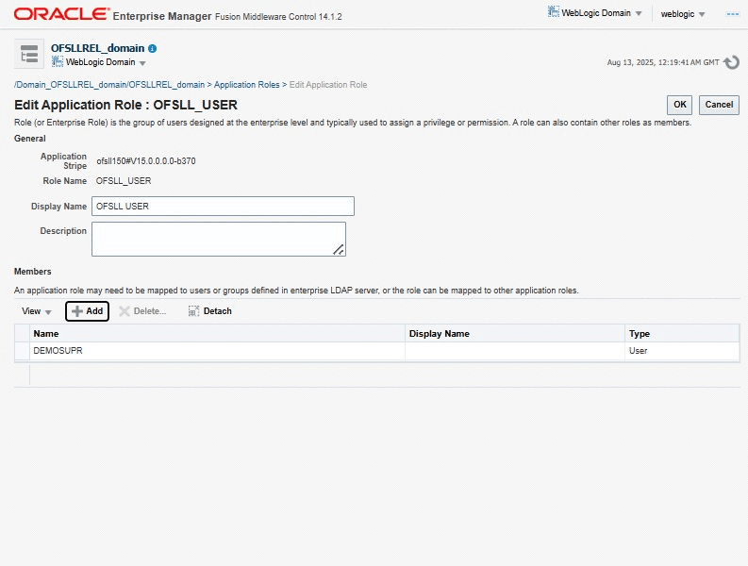Click the Delete member button
The image size is (748, 566).
(142, 311)
